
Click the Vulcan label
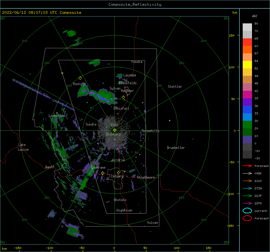click(153, 223)
